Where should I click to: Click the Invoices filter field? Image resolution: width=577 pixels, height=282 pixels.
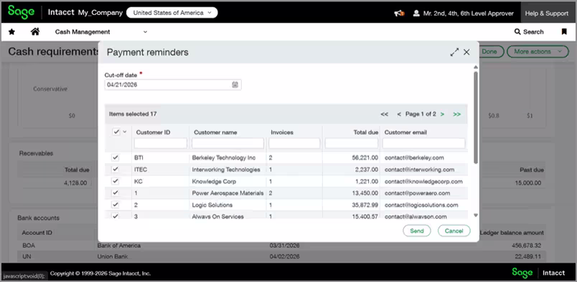[294, 143]
